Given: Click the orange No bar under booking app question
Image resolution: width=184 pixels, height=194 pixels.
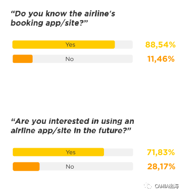Looking at the screenshot, I should tap(22, 59).
